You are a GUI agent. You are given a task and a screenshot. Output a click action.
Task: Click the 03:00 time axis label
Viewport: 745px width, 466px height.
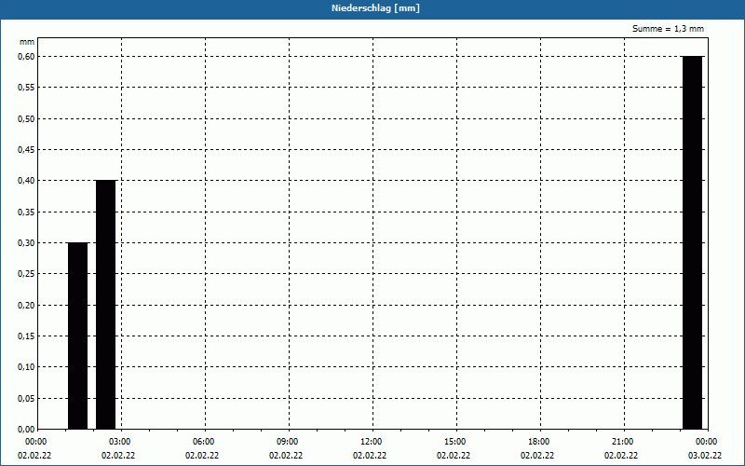(x=119, y=442)
